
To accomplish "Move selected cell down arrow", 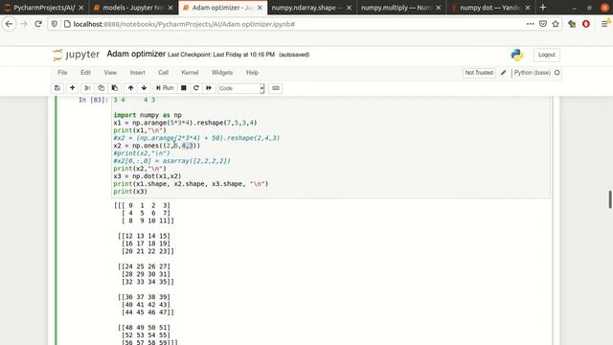I will coord(144,88).
